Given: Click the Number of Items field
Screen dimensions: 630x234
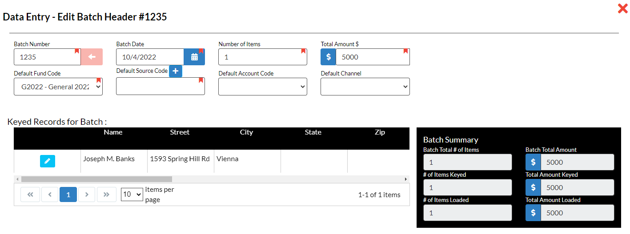Looking at the screenshot, I should point(263,57).
